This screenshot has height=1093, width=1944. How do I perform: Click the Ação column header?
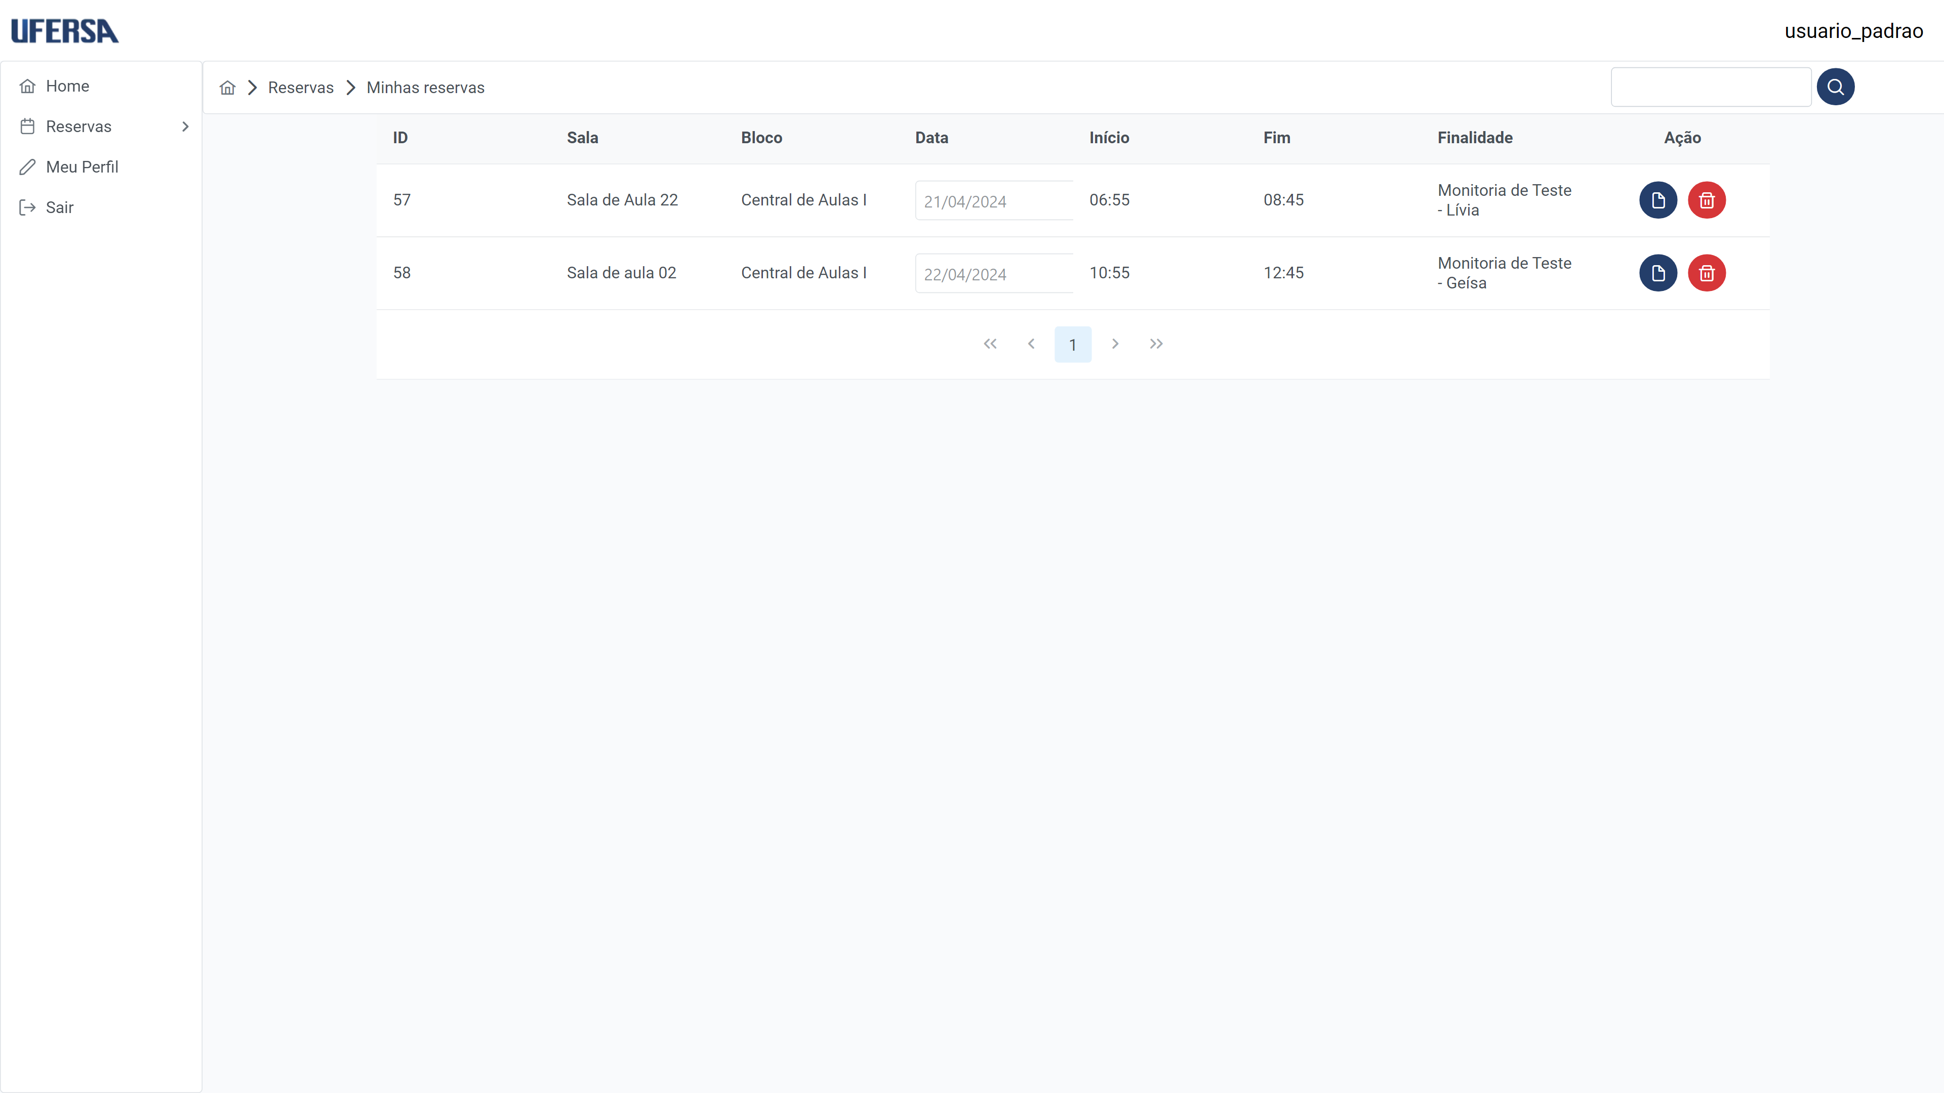click(1682, 138)
